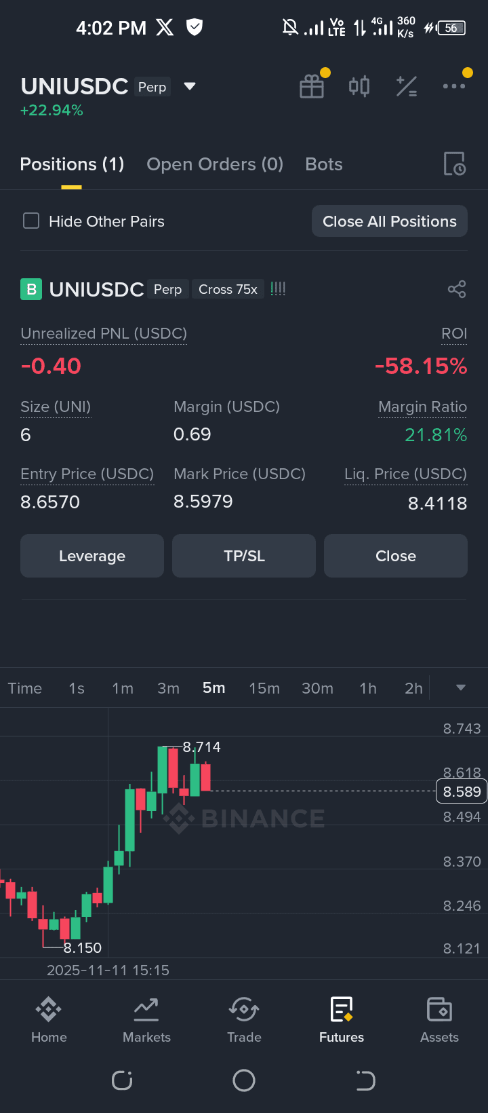The width and height of the screenshot is (488, 1113).
Task: Tap Close All Positions button
Action: click(390, 221)
